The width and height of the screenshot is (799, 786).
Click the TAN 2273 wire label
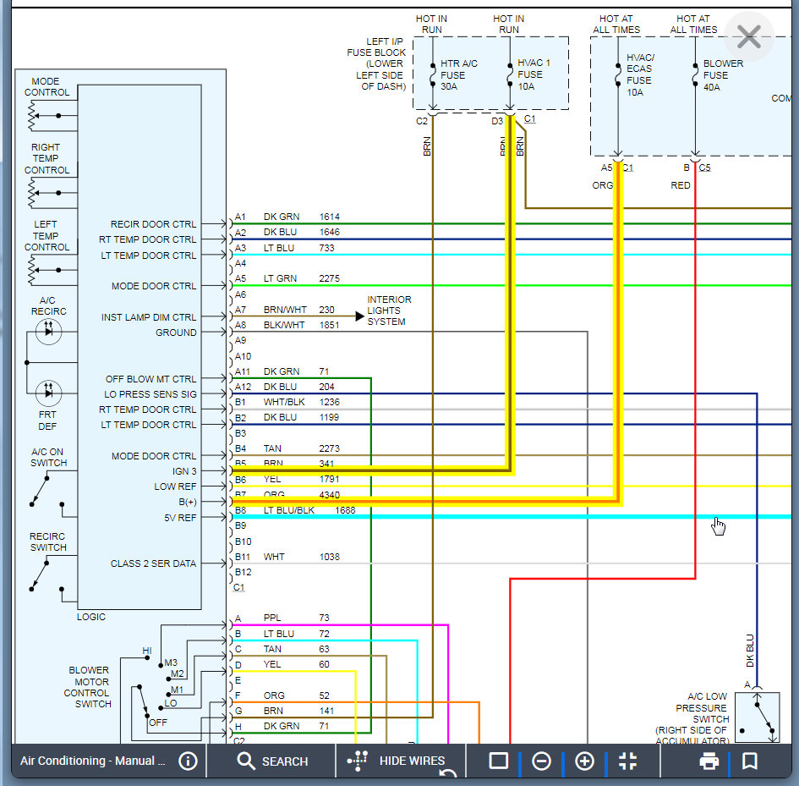pos(301,448)
